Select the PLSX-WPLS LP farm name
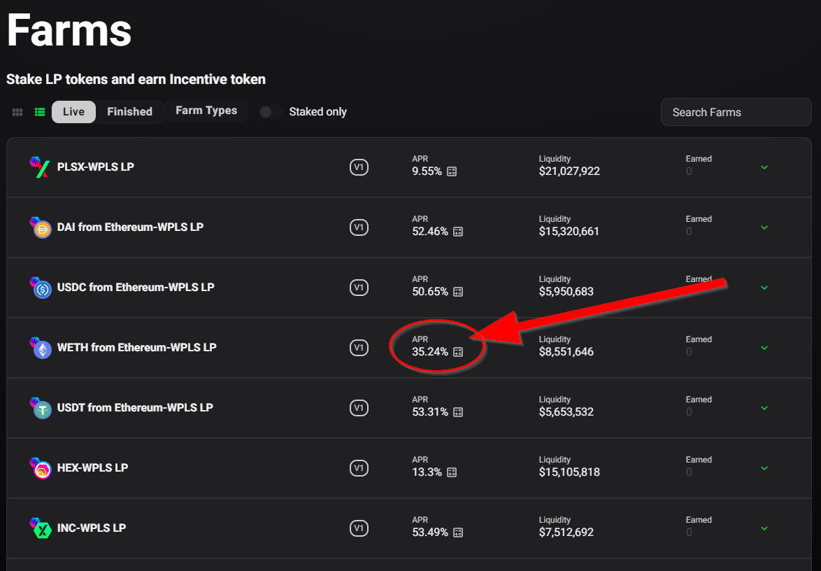Viewport: 821px width, 571px height. click(95, 167)
